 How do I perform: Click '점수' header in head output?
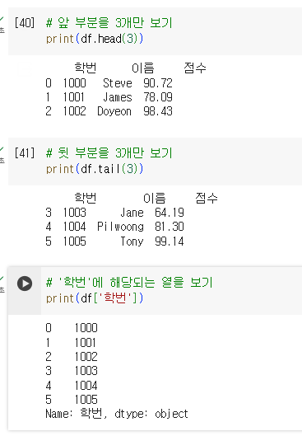pos(195,68)
